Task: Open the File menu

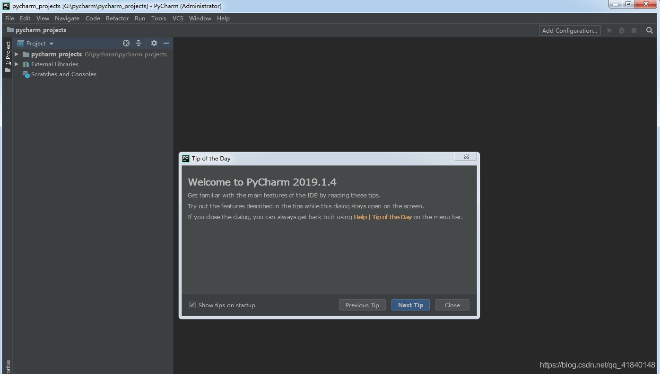Action: (x=9, y=18)
